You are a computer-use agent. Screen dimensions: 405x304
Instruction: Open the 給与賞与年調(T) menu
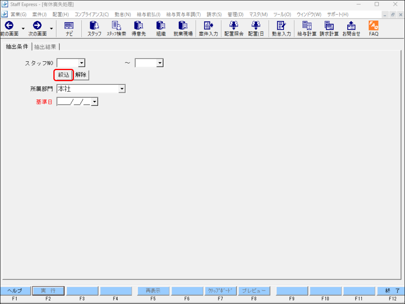(x=184, y=15)
